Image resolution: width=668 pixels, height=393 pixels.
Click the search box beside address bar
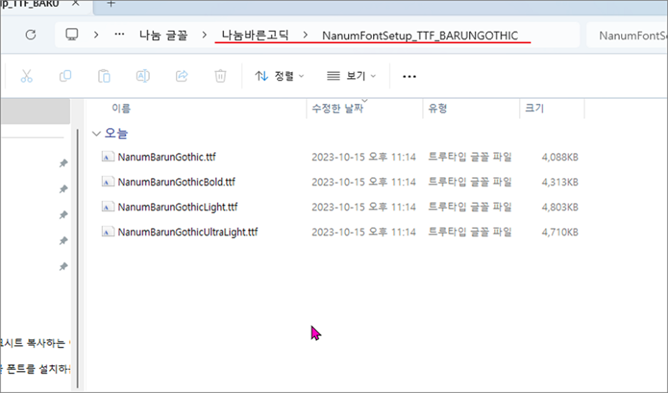tap(627, 36)
